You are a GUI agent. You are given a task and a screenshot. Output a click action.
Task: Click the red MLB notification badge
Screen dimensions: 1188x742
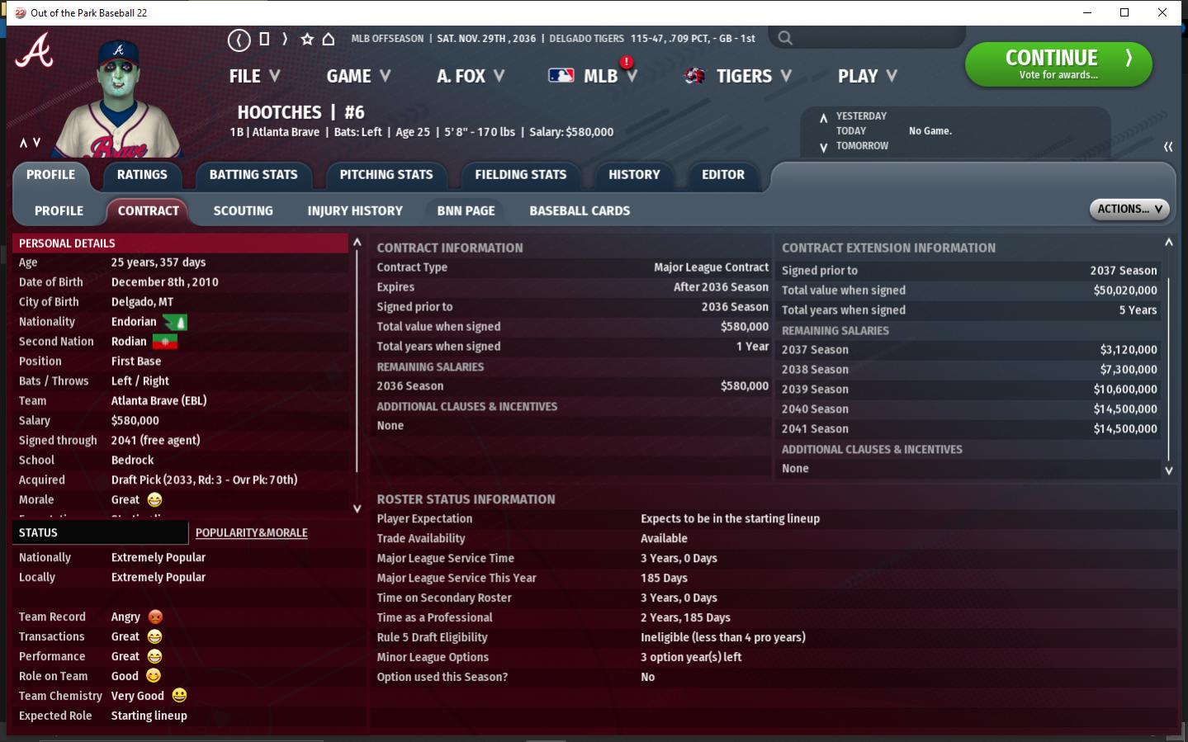coord(627,62)
